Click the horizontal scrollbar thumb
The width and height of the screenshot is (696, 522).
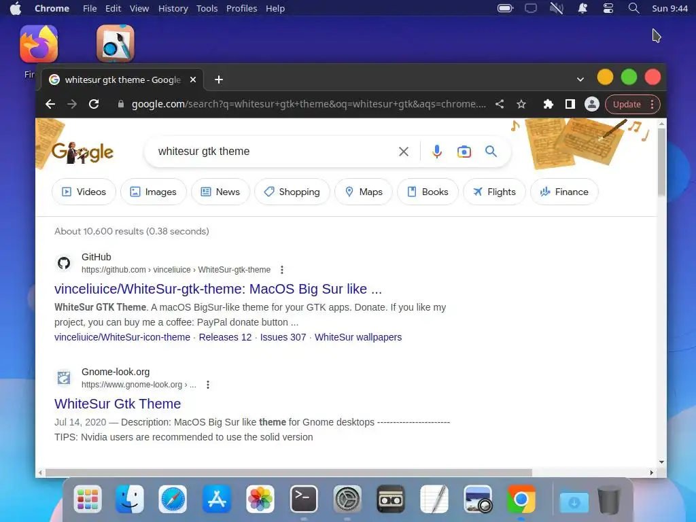tap(288, 473)
